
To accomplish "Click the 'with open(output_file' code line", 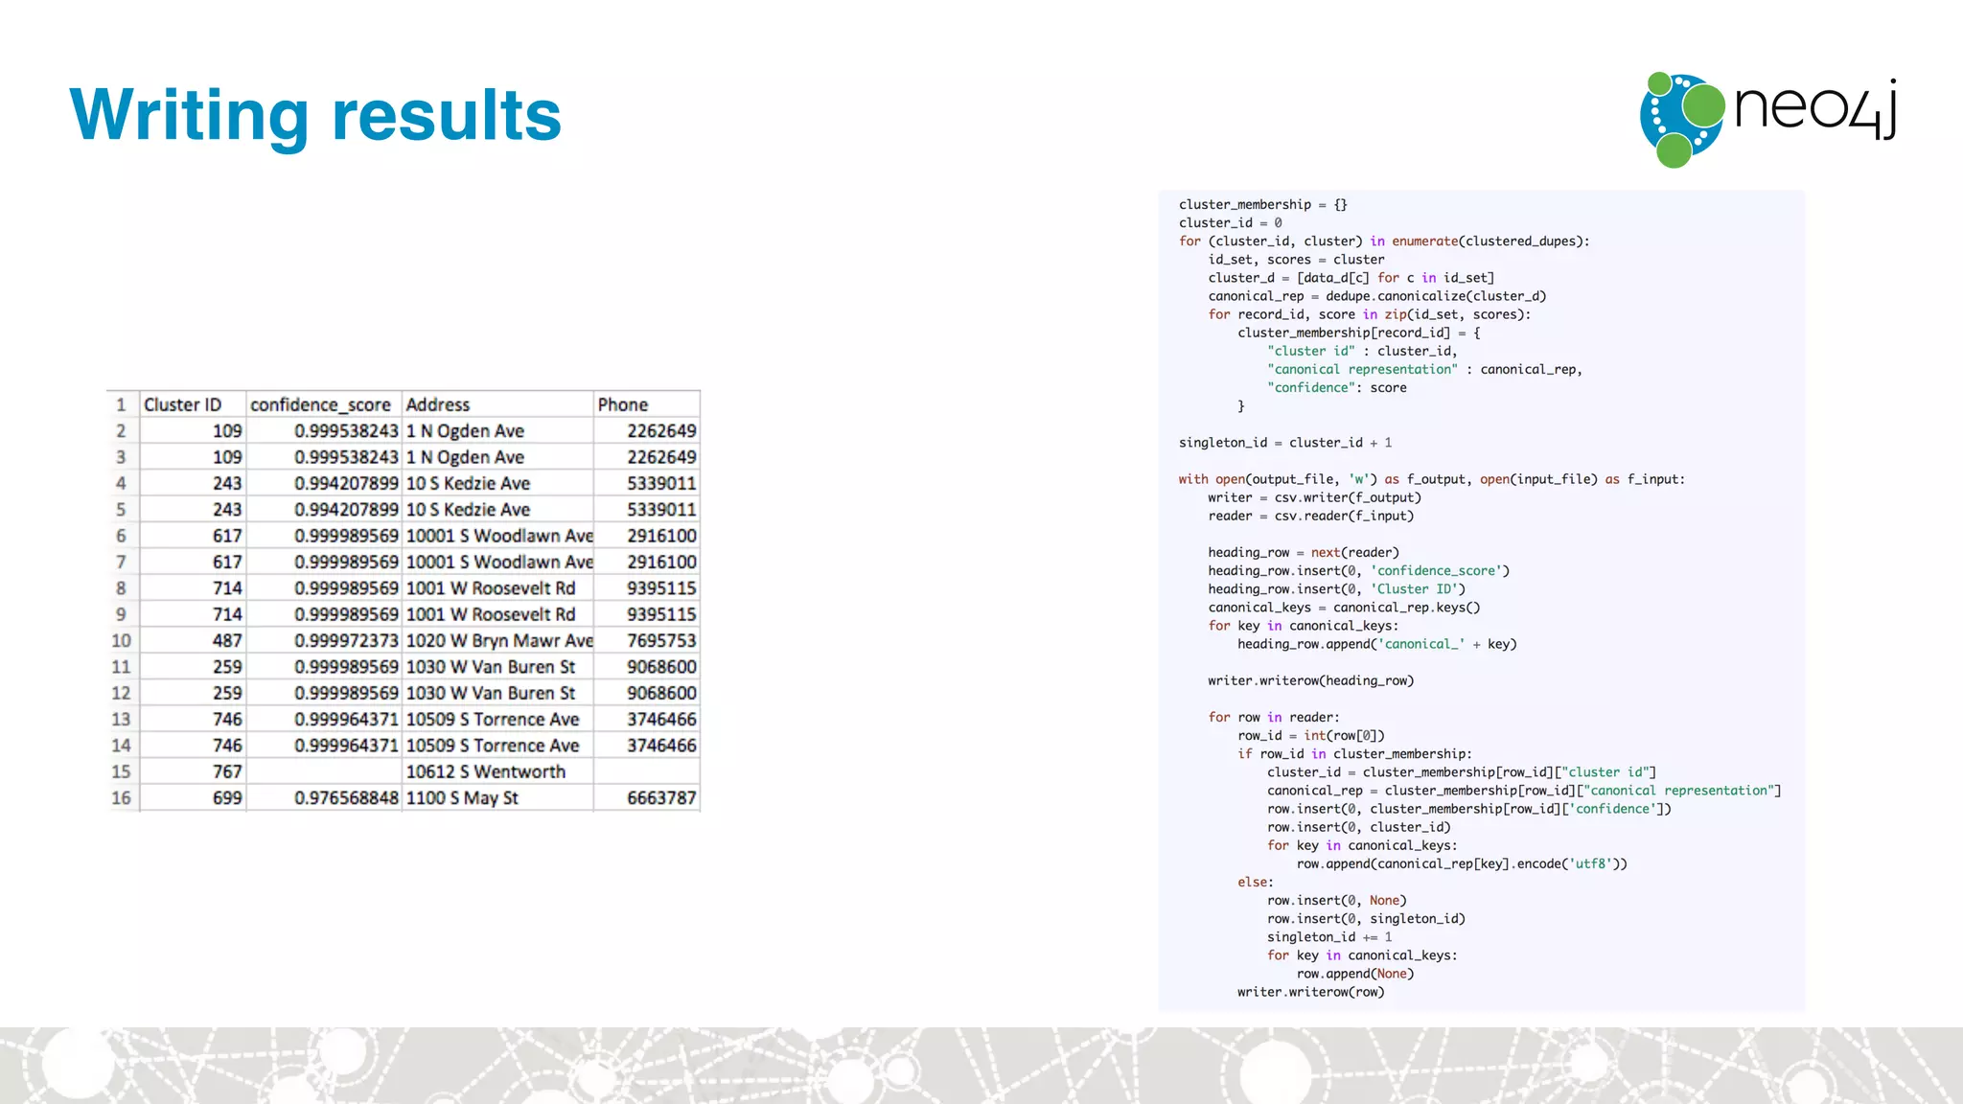I will (x=1432, y=479).
